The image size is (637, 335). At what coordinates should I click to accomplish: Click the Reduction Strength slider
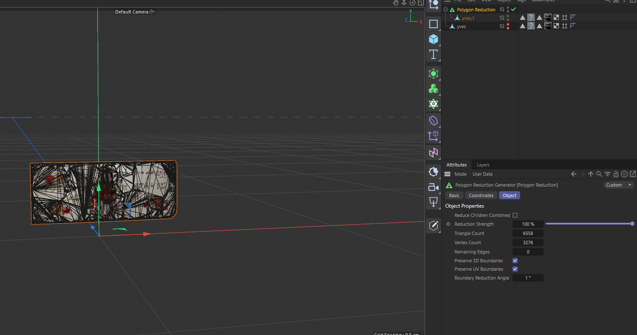coord(589,224)
